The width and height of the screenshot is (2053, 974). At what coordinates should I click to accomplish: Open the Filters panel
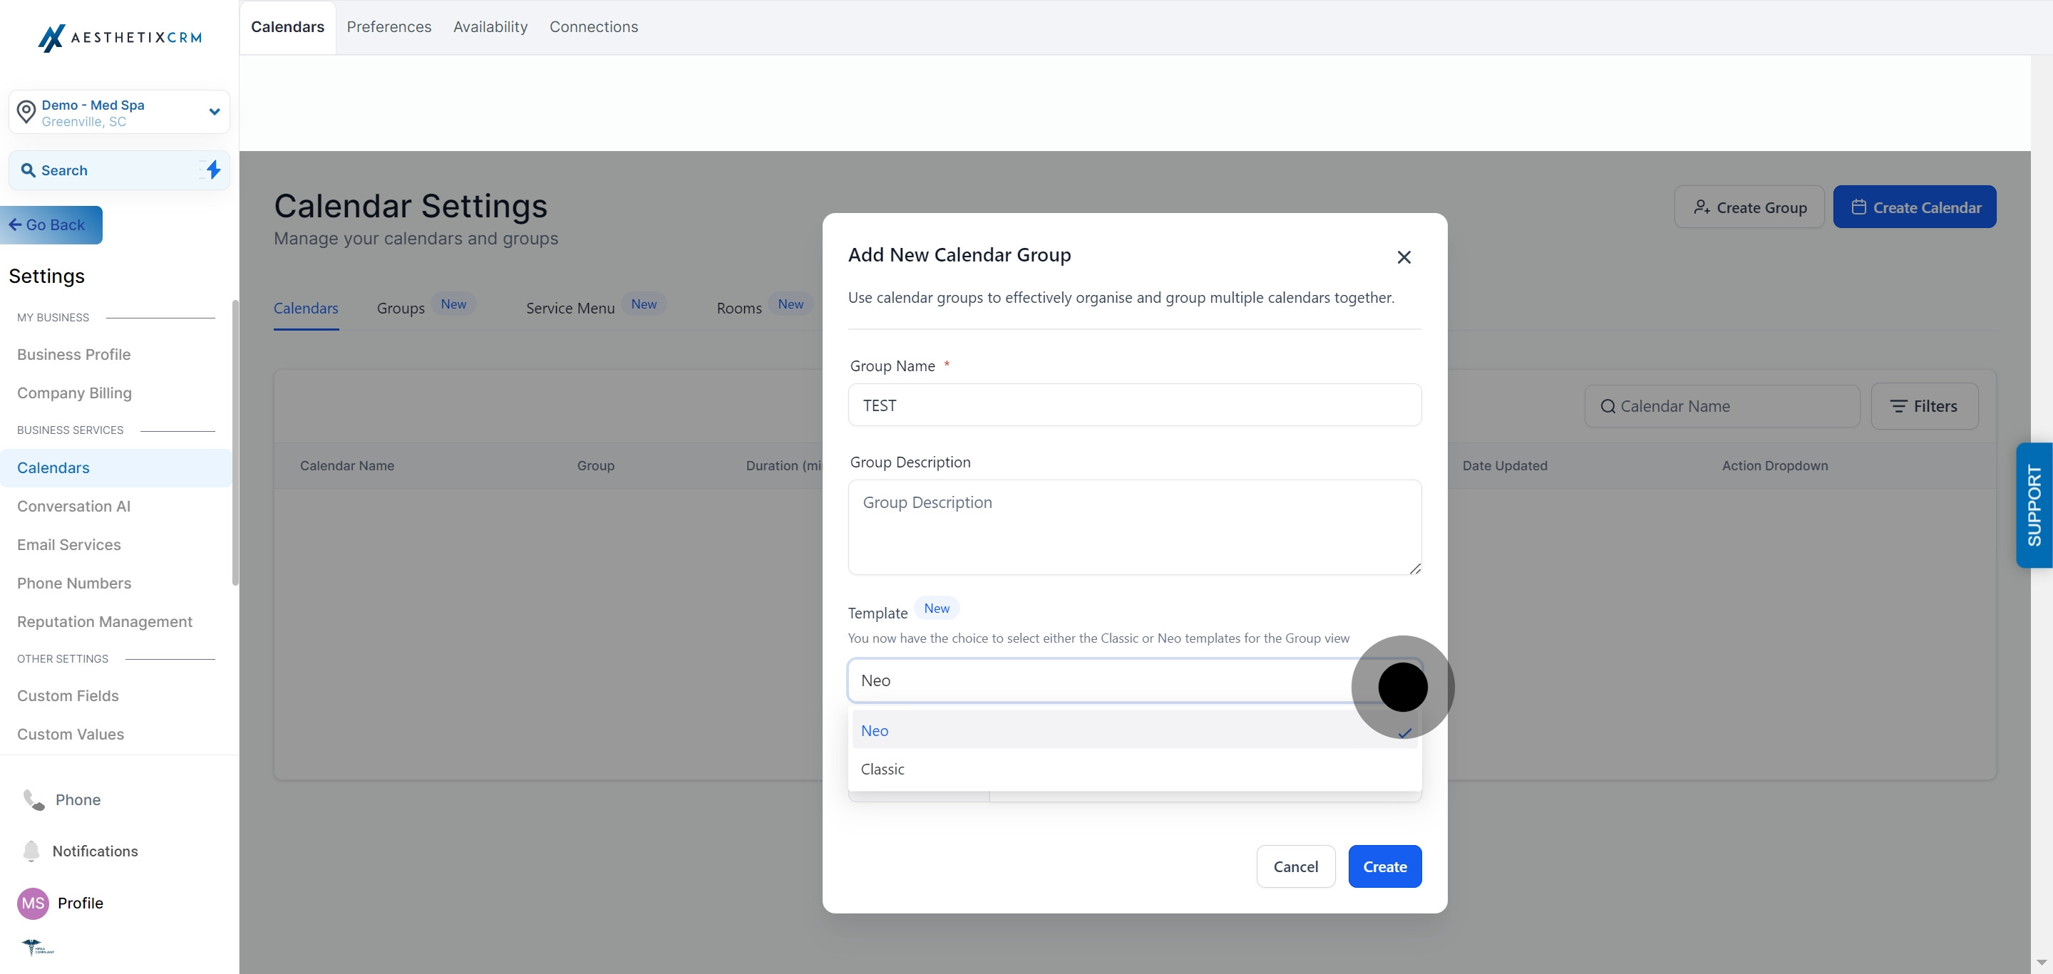(1924, 406)
